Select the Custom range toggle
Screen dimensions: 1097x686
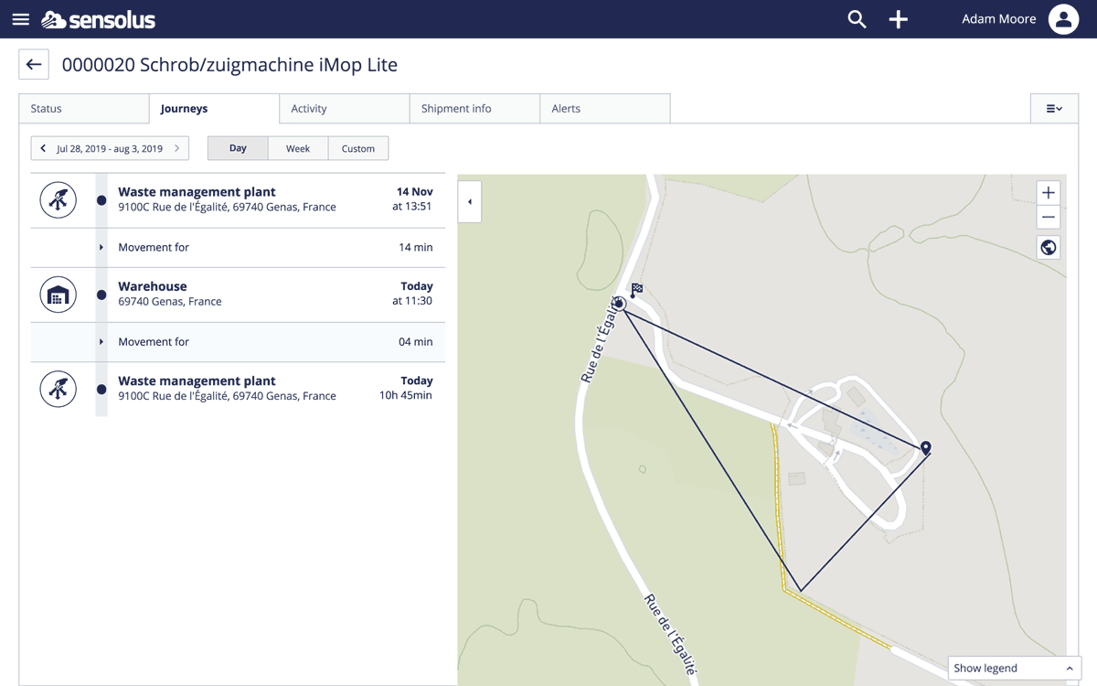point(358,148)
